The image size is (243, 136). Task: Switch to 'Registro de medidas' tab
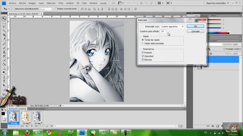pos(36,109)
